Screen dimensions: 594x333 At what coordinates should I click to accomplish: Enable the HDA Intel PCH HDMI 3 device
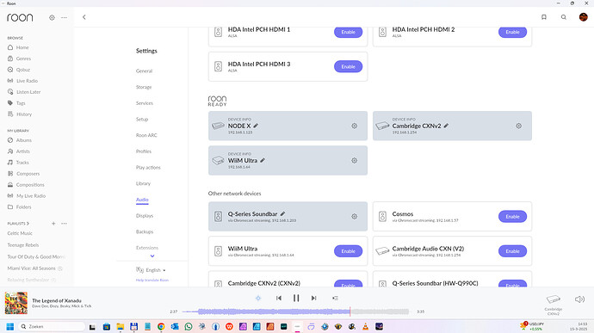coord(348,66)
